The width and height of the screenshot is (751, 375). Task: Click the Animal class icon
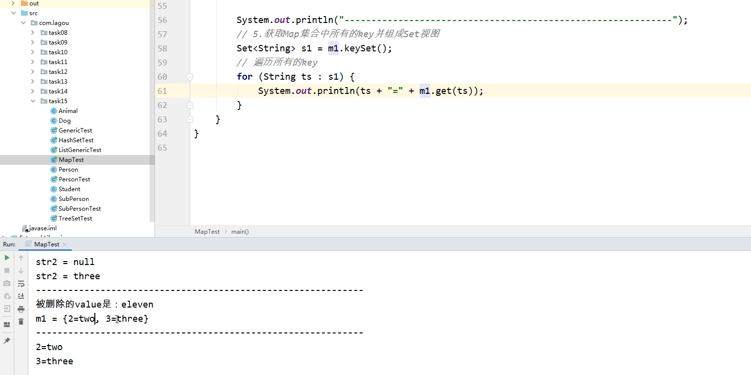[x=54, y=111]
